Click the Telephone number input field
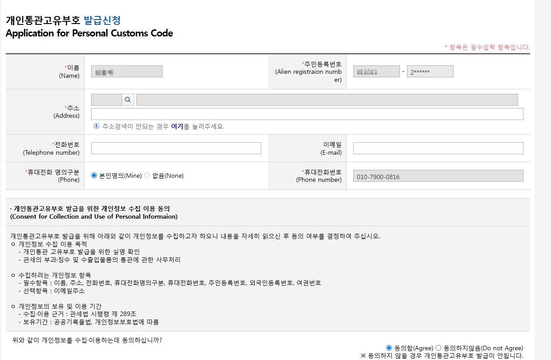This screenshot has width=551, height=360. [176, 148]
